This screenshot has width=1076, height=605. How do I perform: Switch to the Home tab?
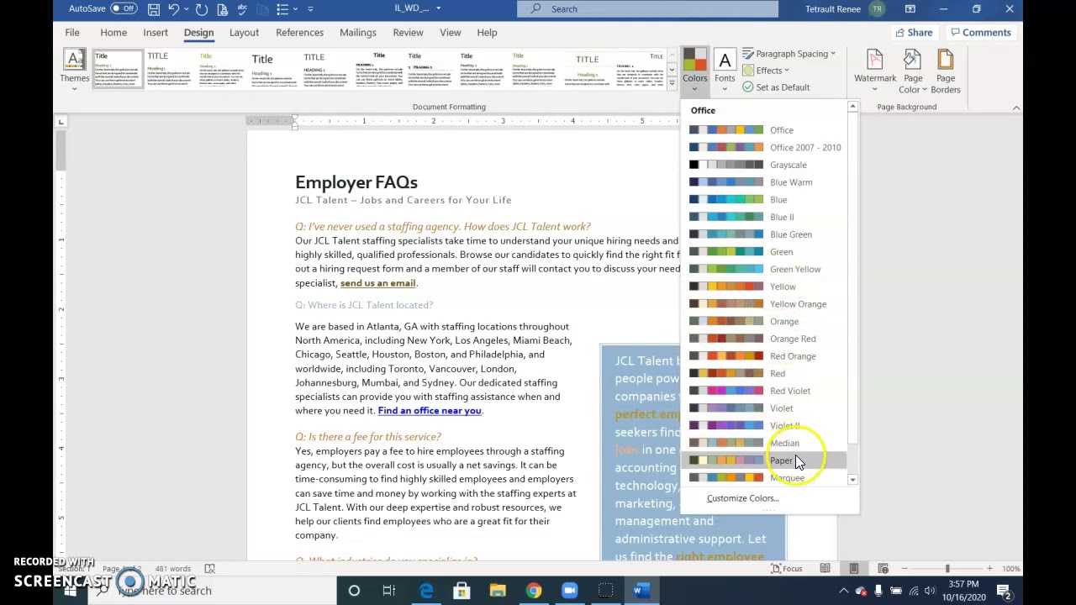point(113,33)
